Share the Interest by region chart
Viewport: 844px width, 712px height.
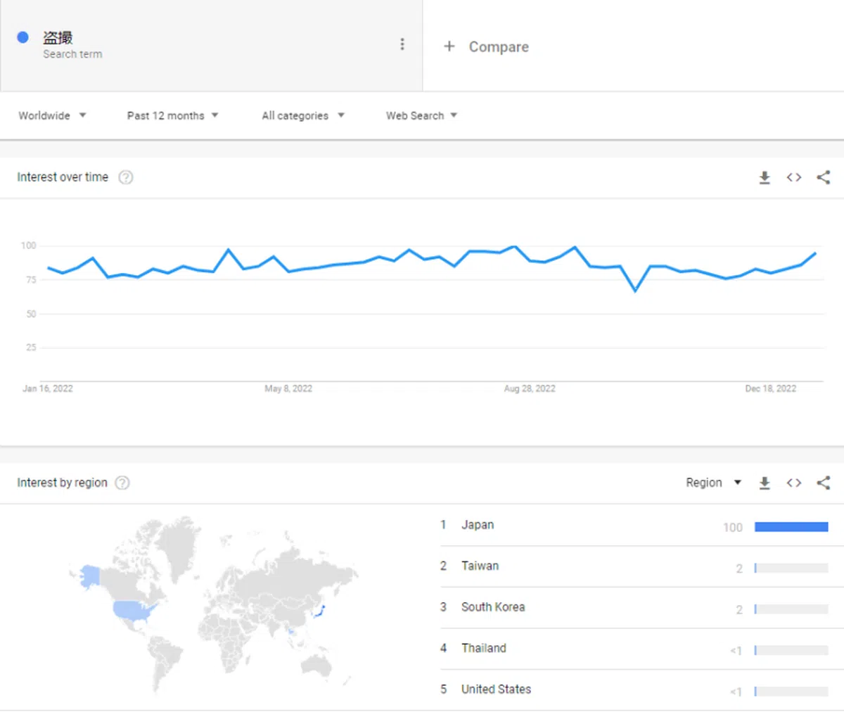[x=824, y=483]
